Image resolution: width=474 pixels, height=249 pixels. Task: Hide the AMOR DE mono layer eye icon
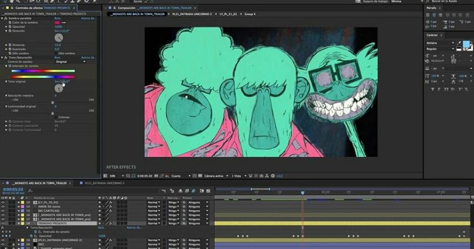tap(2, 207)
